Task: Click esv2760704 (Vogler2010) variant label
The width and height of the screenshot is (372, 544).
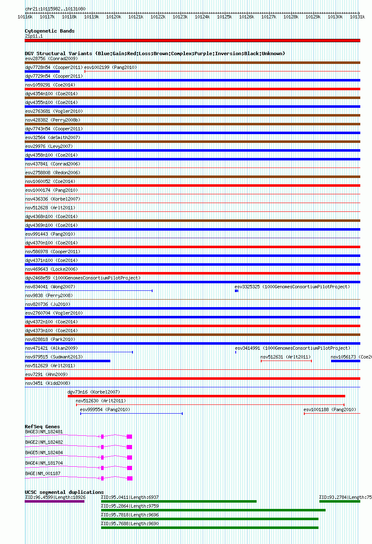Action: (x=54, y=313)
